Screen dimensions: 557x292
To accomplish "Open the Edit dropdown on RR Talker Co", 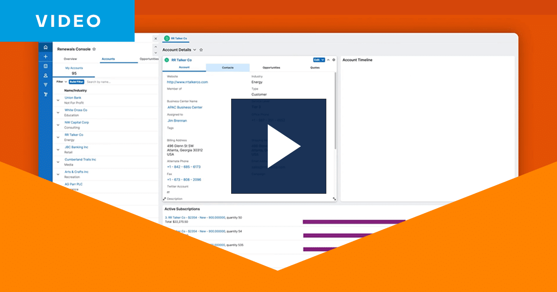I will [x=318, y=59].
